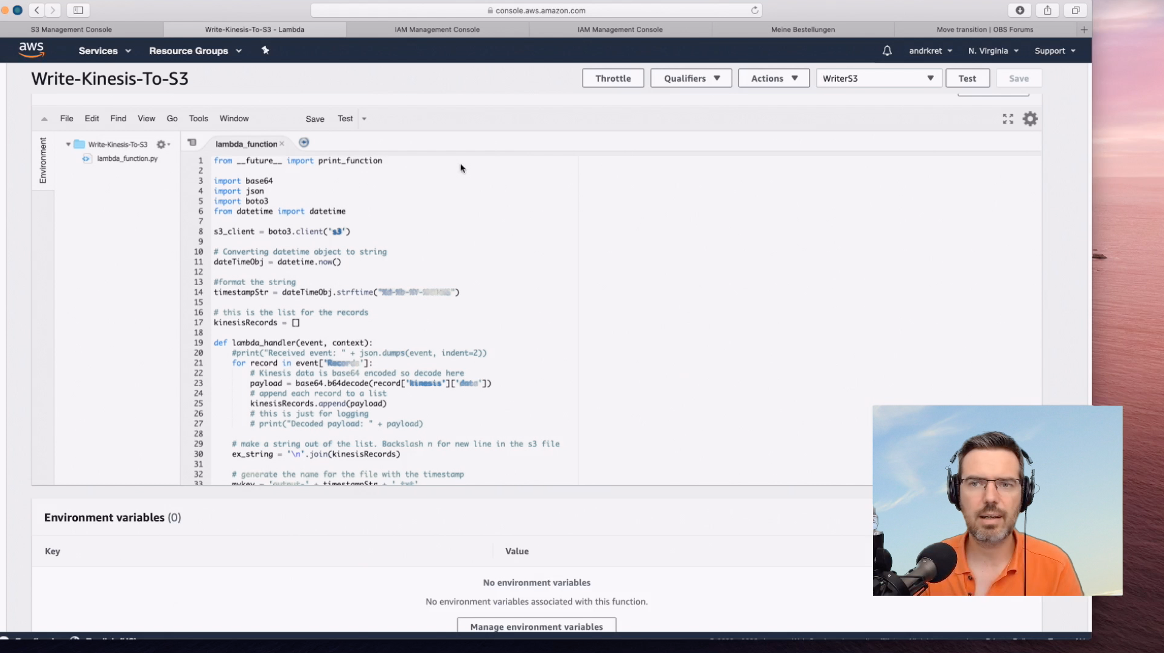This screenshot has width=1164, height=653.
Task: Open the Write-Kinesis-To-S3 folder gear menu
Action: coord(163,144)
